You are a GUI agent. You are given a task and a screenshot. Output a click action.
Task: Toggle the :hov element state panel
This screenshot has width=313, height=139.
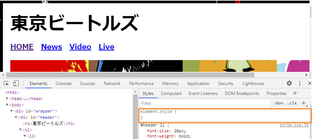pos(278,103)
